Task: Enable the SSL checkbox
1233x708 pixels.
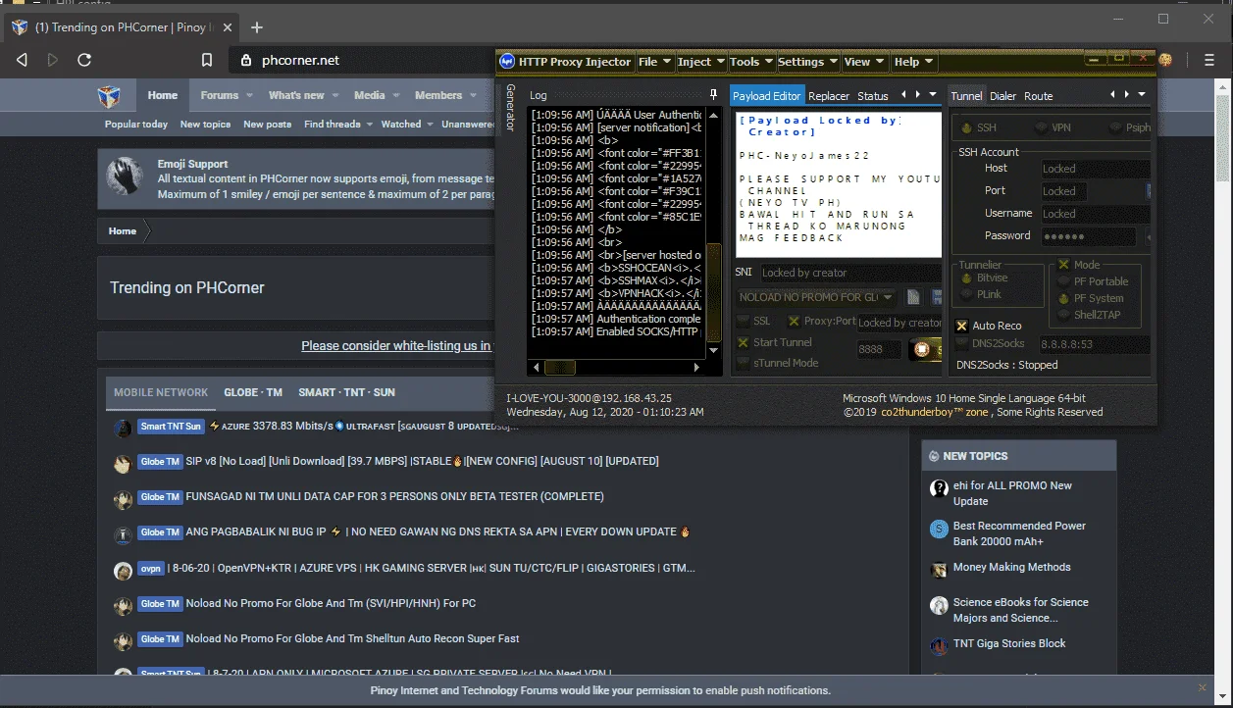Action: (x=744, y=322)
